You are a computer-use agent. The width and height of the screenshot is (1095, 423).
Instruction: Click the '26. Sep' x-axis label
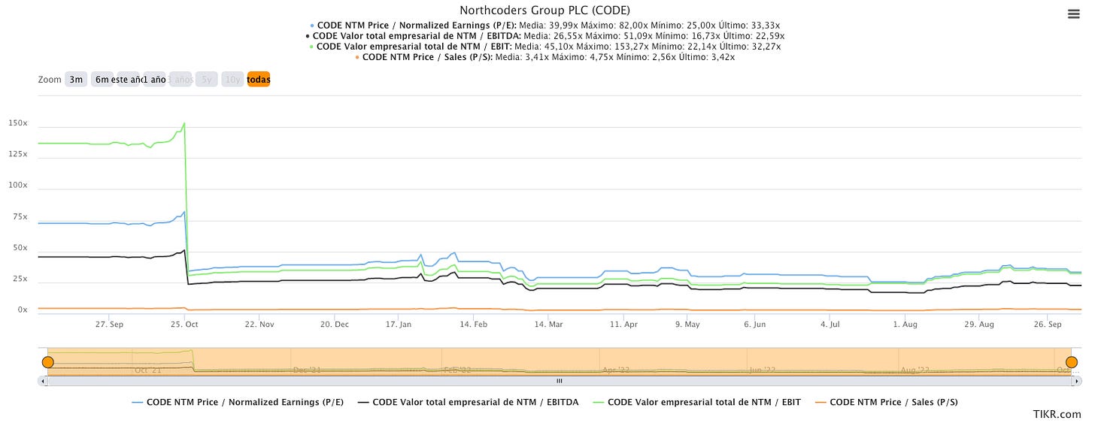coord(1048,325)
